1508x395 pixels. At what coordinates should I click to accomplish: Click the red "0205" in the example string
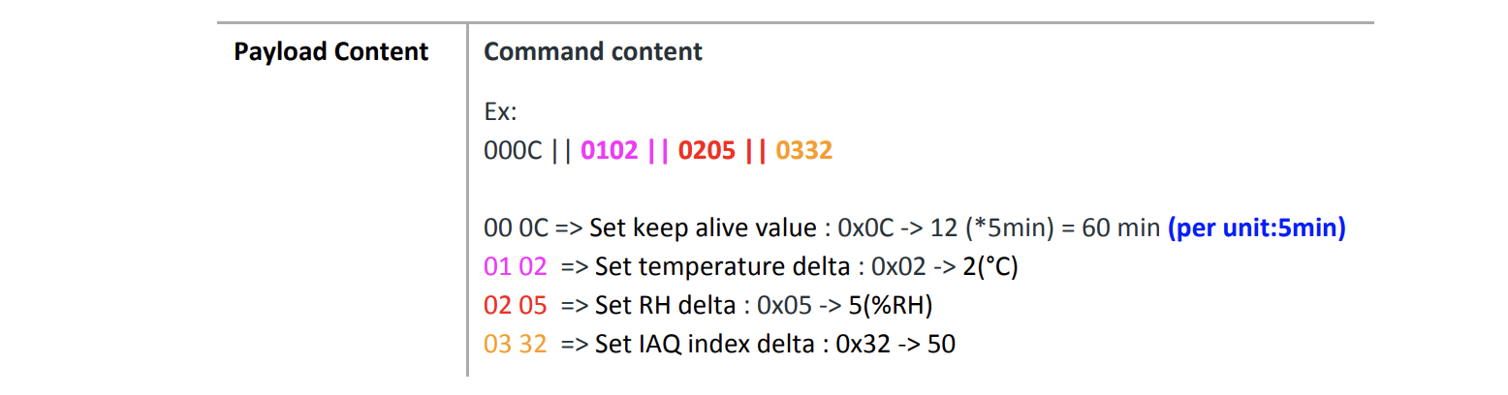(x=708, y=151)
